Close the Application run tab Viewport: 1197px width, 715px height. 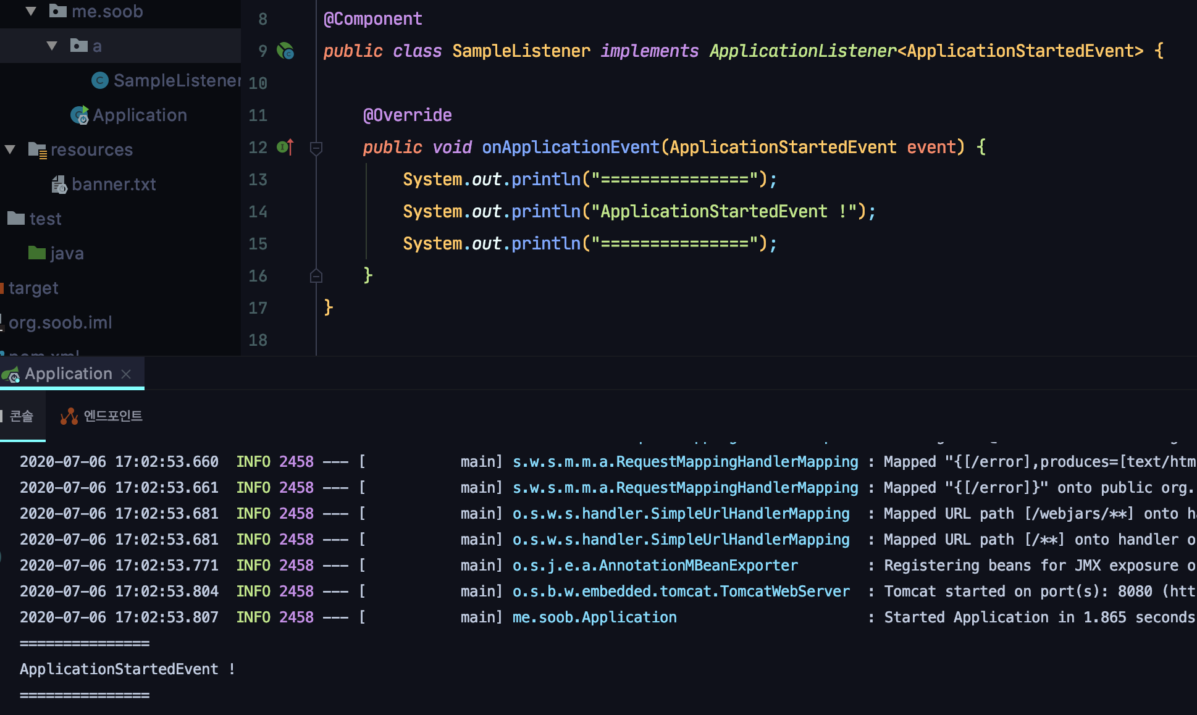(x=127, y=374)
